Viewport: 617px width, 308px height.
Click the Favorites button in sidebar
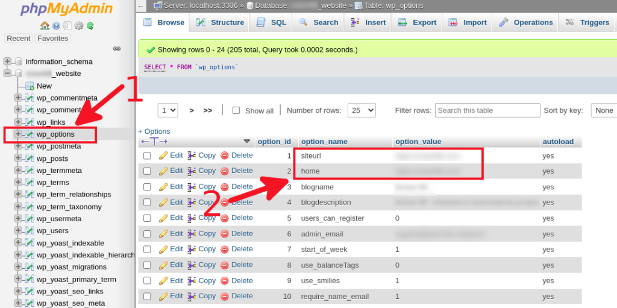pyautogui.click(x=53, y=38)
